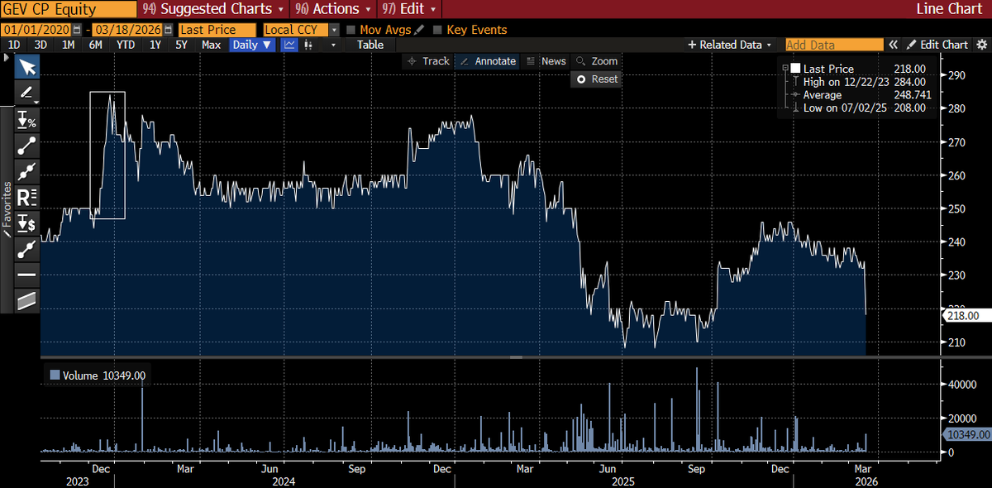
Task: Open Suggested Charts dropdown
Action: [x=214, y=9]
